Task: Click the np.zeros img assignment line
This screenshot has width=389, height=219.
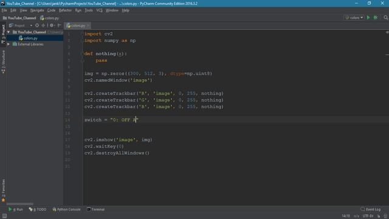Action: 148,74
